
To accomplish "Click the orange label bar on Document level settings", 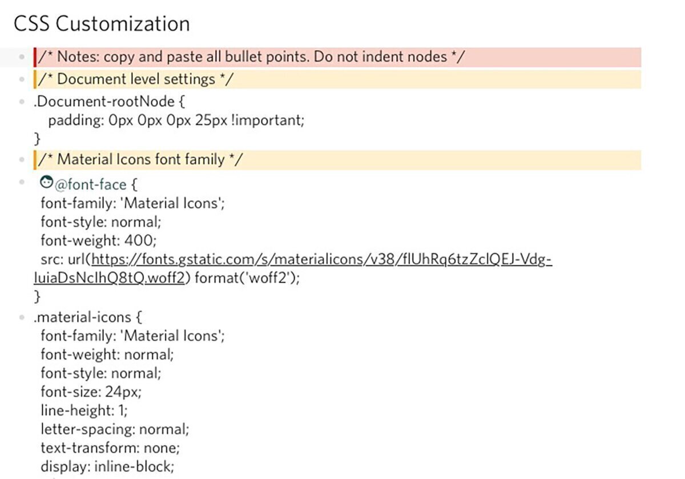I will 35,79.
